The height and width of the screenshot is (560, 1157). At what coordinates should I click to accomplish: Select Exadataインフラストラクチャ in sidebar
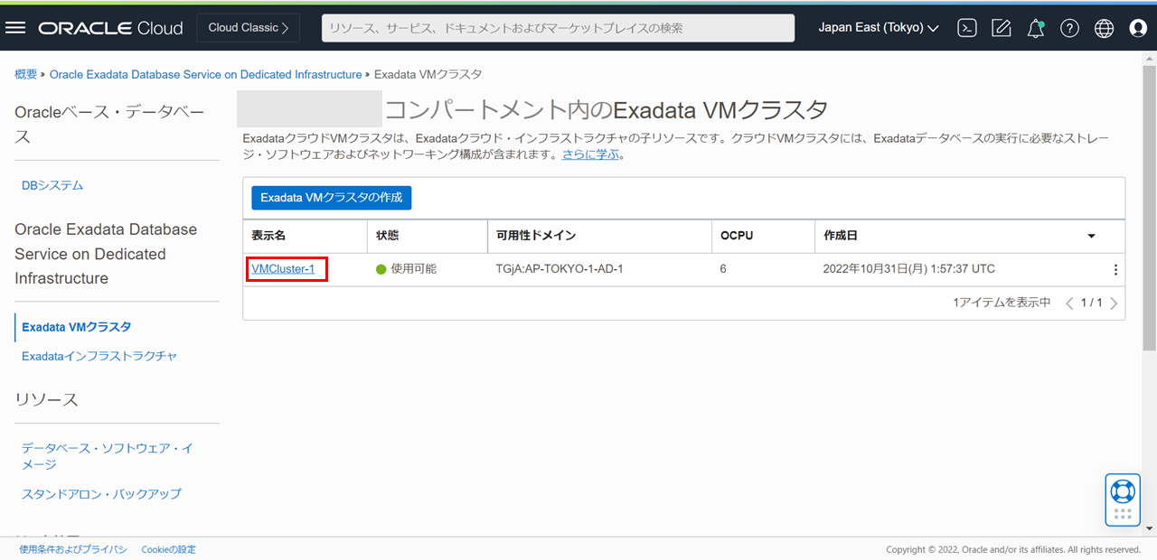[x=99, y=356]
